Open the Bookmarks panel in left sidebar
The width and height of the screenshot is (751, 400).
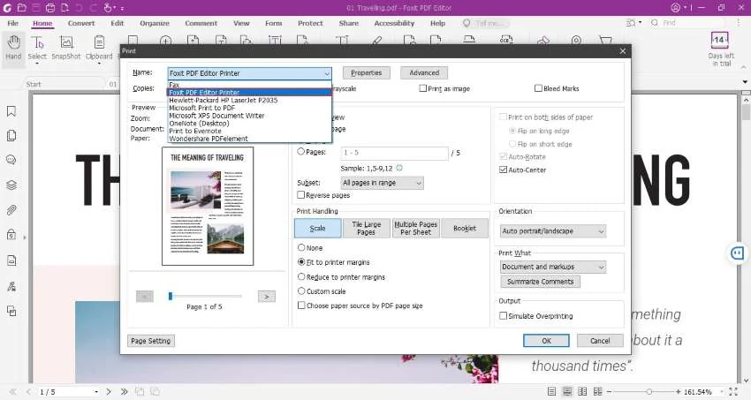11,111
